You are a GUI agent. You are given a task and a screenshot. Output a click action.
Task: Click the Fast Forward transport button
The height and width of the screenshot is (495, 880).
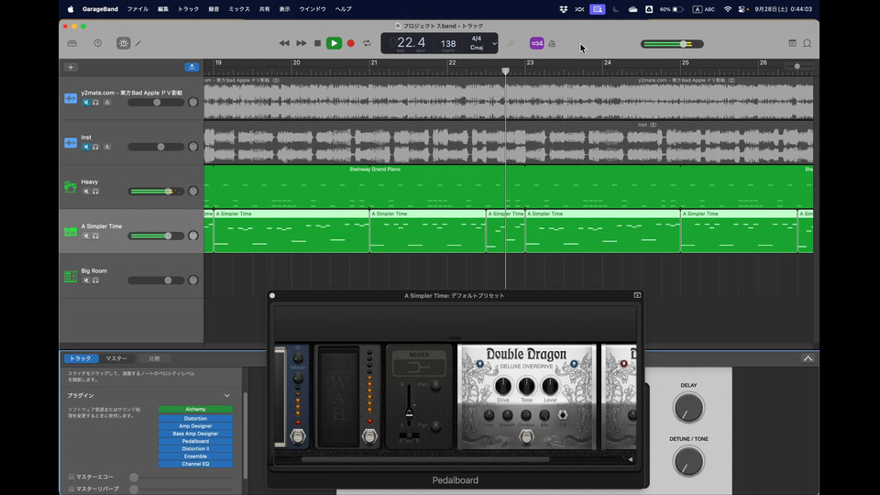click(x=302, y=43)
